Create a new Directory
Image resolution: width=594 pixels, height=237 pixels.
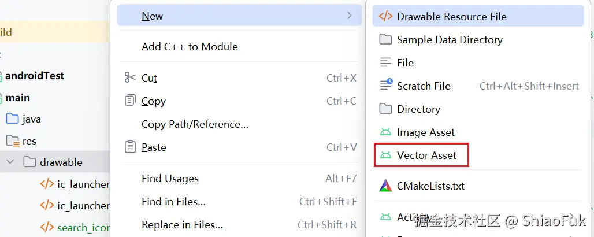[418, 109]
